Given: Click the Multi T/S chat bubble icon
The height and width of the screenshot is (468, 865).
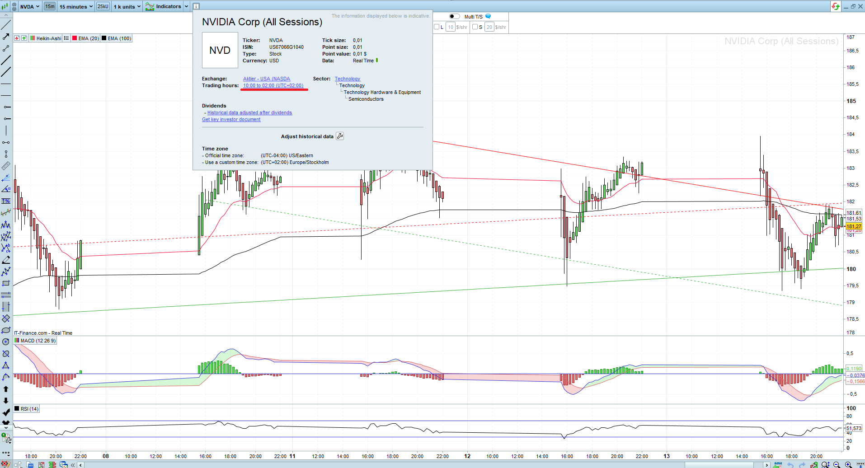Looking at the screenshot, I should 488,16.
